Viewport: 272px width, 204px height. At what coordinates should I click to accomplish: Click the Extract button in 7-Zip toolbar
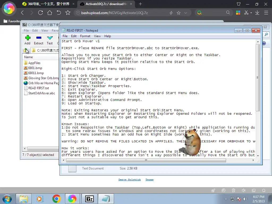click(x=39, y=40)
